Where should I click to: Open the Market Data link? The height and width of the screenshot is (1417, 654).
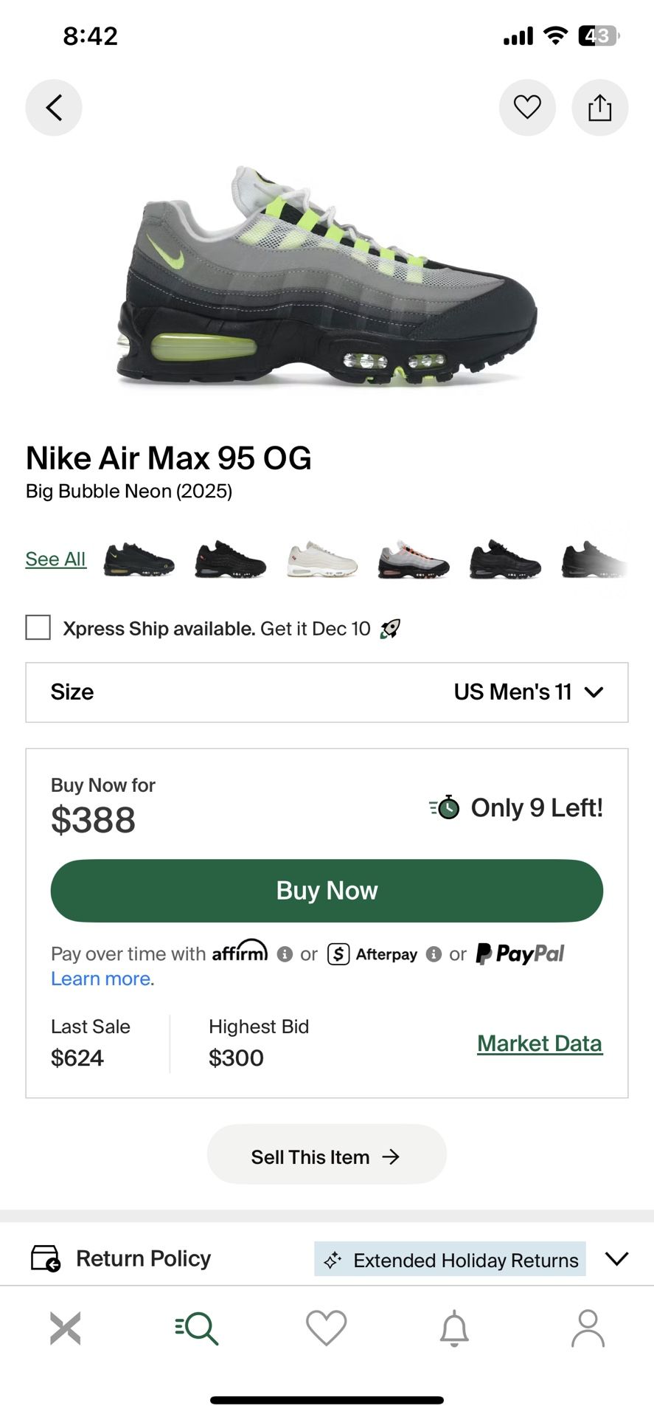tap(540, 1044)
